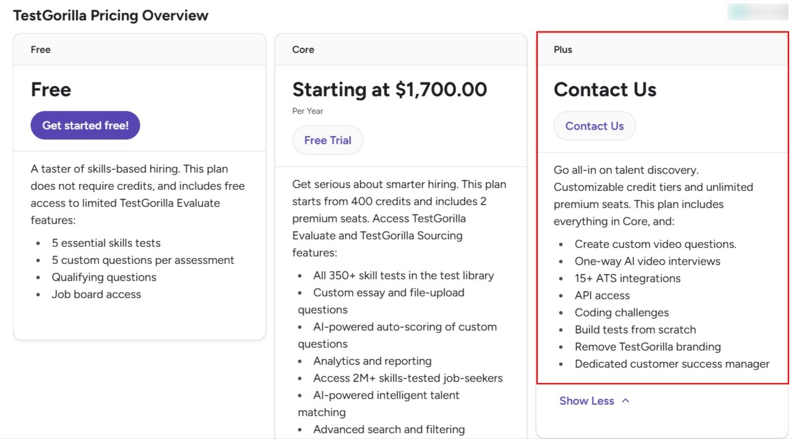793x439 pixels.
Task: Click the large Free price heading
Action: click(x=51, y=90)
